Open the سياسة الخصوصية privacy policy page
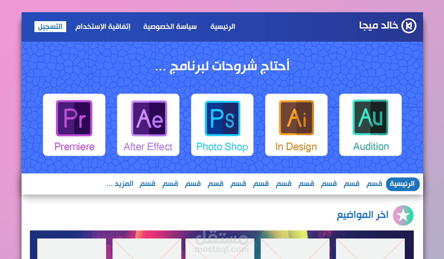This screenshot has width=444, height=259. [170, 27]
